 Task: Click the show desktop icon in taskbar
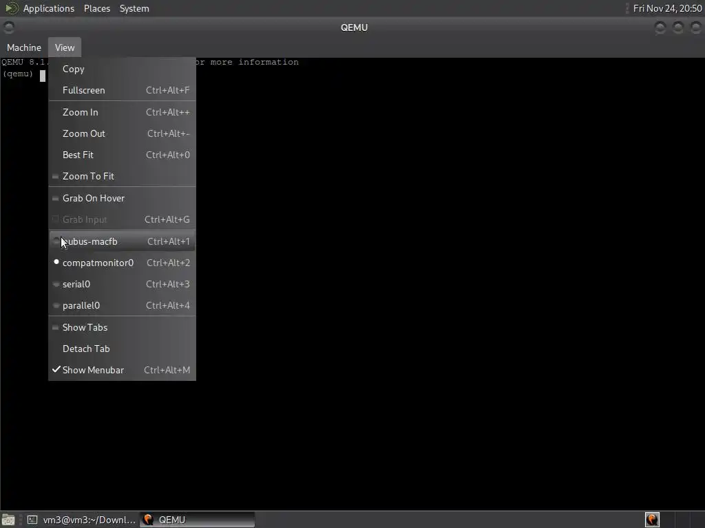click(x=8, y=520)
